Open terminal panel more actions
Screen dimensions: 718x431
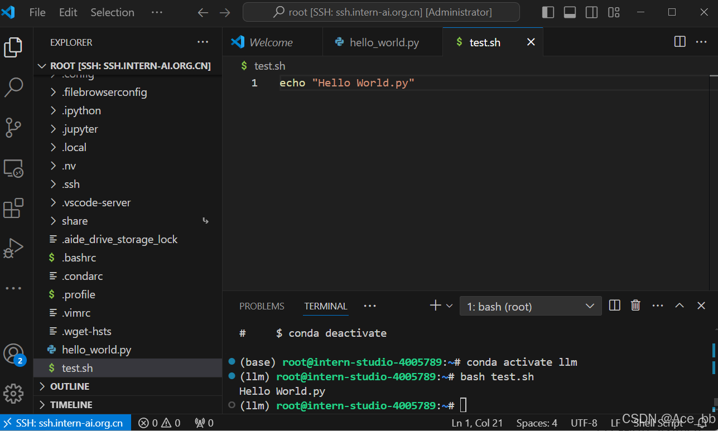click(x=658, y=306)
